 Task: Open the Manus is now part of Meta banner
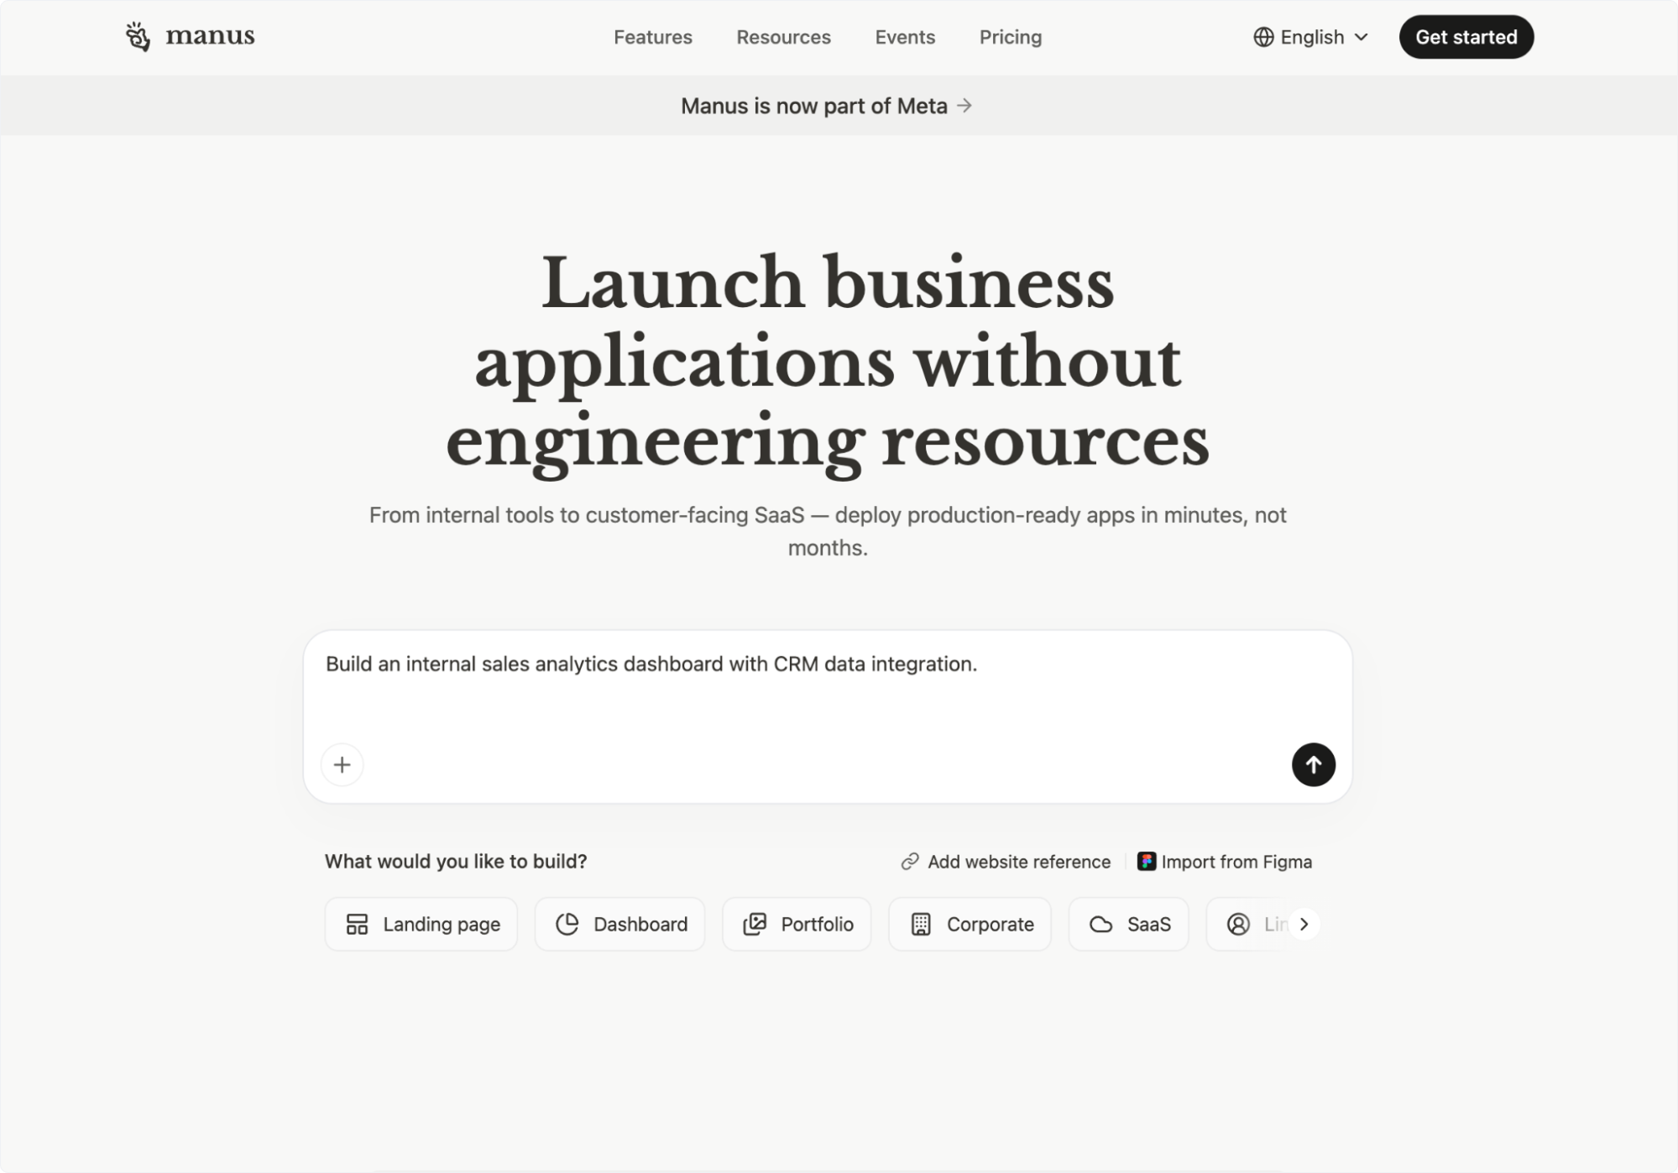pos(826,106)
